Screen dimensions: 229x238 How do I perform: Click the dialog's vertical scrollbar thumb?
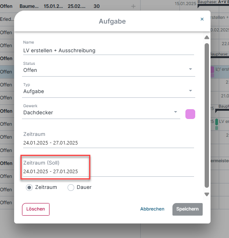coord(207,115)
